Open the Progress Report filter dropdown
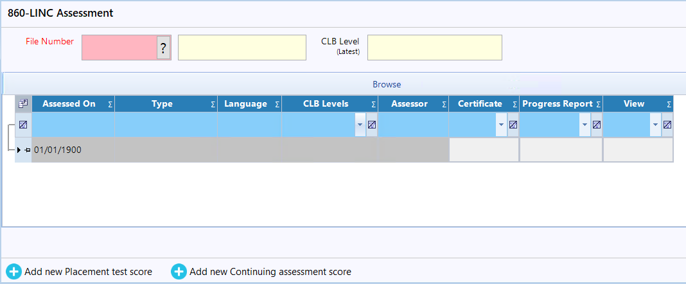This screenshot has height=284, width=686. 585,125
